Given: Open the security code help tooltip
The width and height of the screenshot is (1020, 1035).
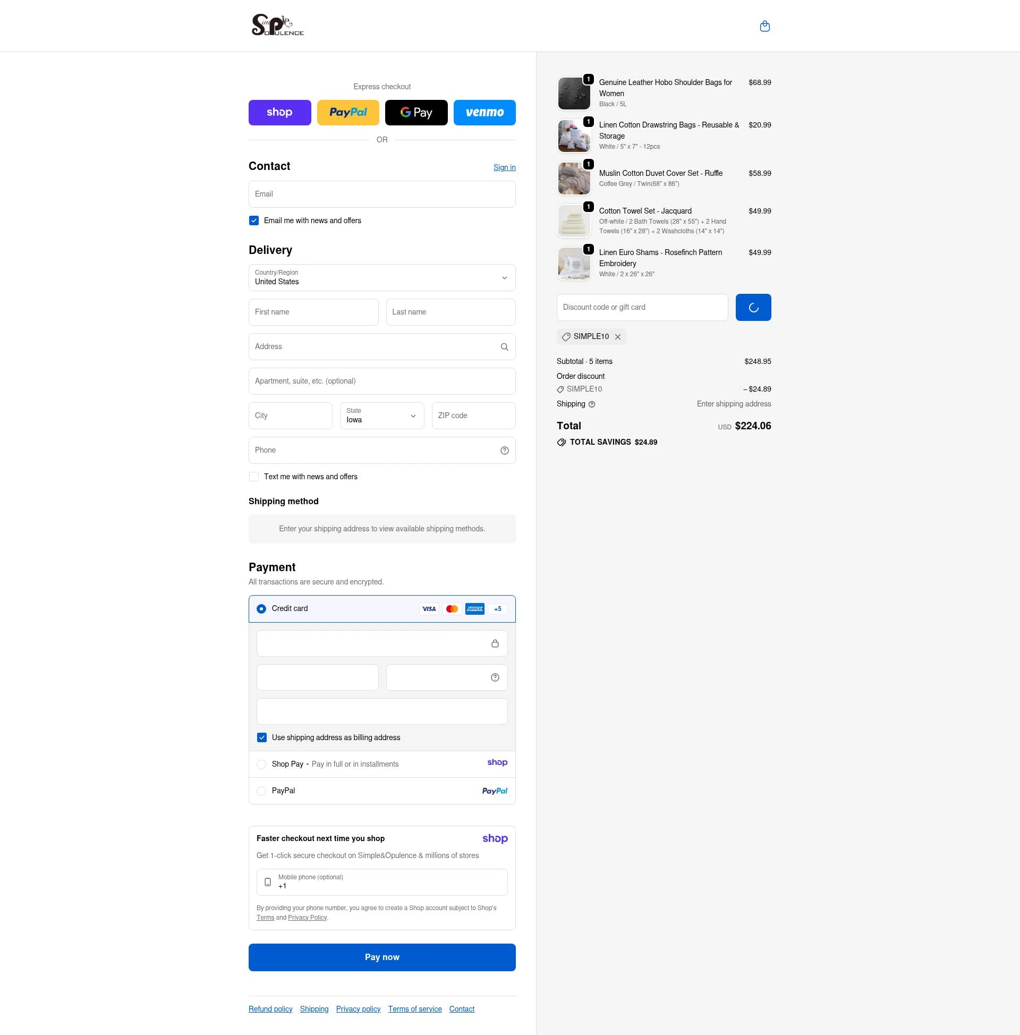Looking at the screenshot, I should (x=494, y=677).
